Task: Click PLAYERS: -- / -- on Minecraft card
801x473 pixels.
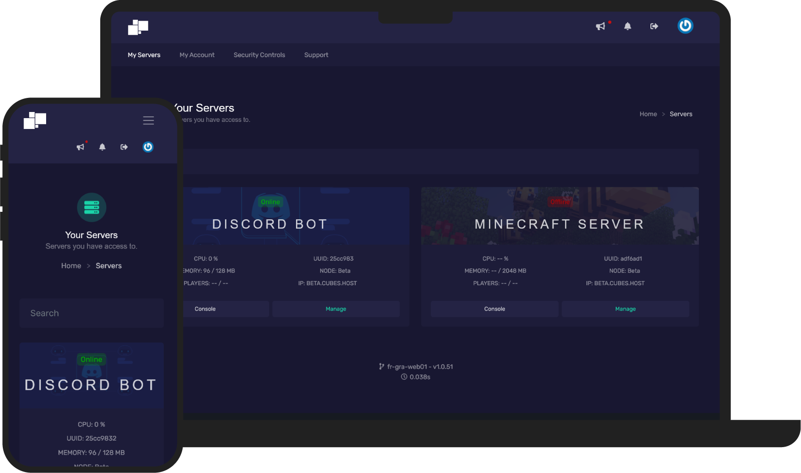Action: click(x=496, y=283)
